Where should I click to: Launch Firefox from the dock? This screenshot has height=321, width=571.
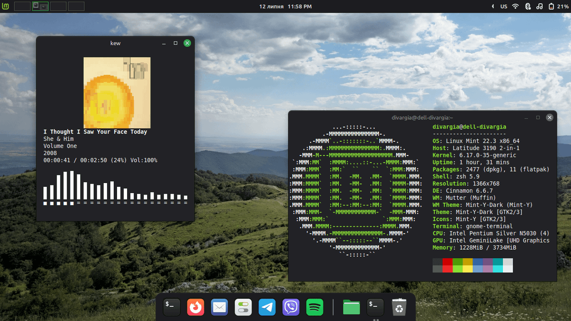point(196,307)
